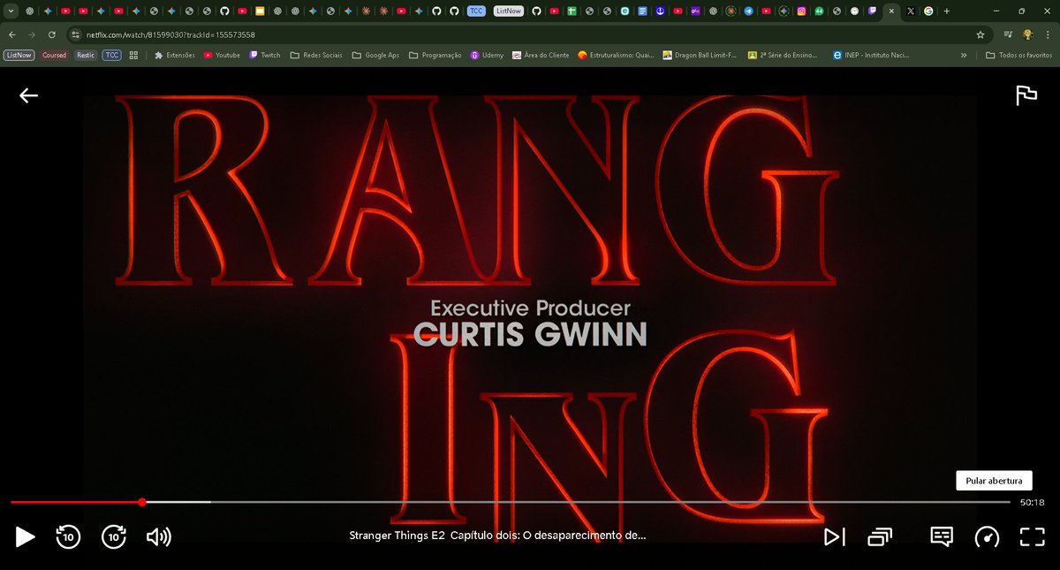Open the Restic tab group bookmark

86,55
